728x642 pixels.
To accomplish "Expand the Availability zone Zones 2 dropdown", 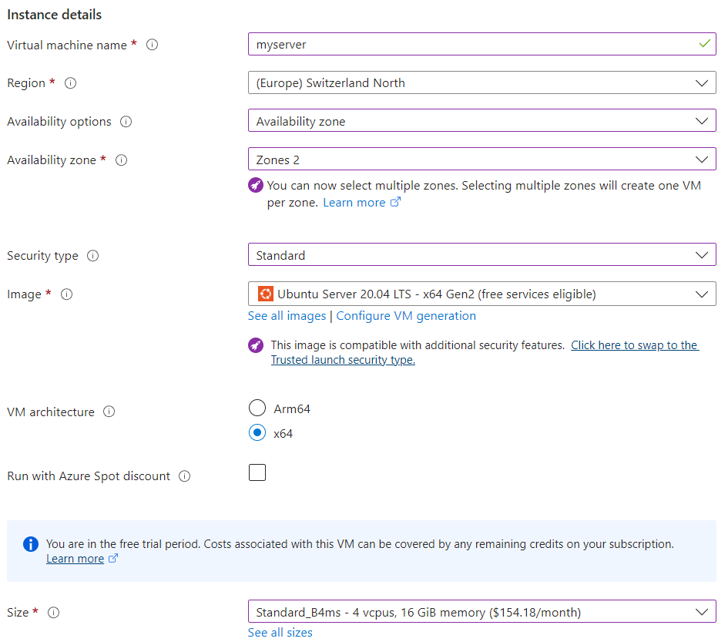I will tap(482, 160).
